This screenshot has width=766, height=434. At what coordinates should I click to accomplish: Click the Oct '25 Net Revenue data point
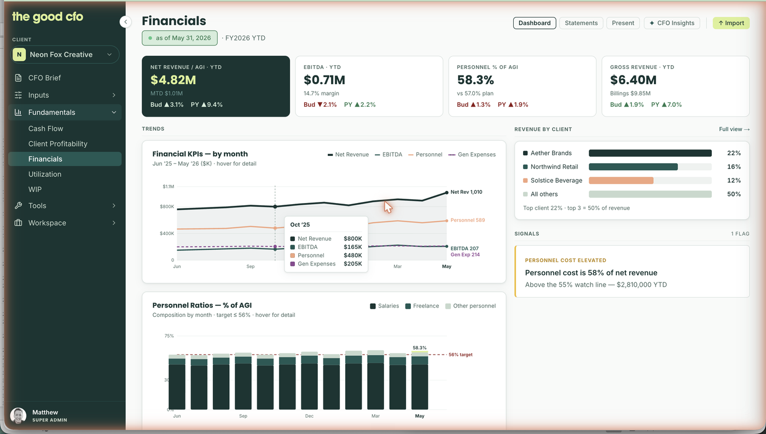tap(275, 206)
